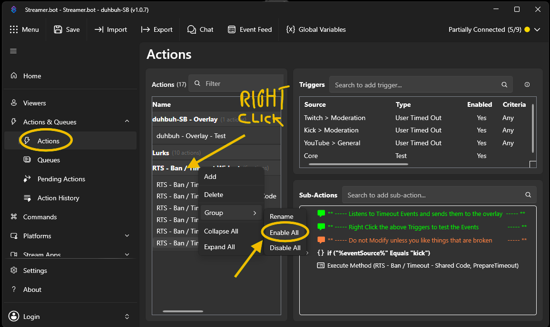Open the connection status dropdown chevron

(537, 30)
